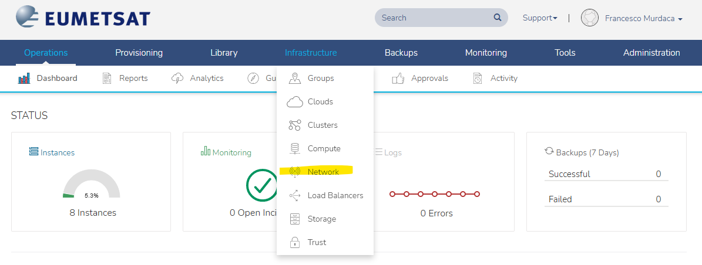This screenshot has height=265, width=702.
Task: Click the Approvals thumbs-up icon
Action: tap(398, 79)
